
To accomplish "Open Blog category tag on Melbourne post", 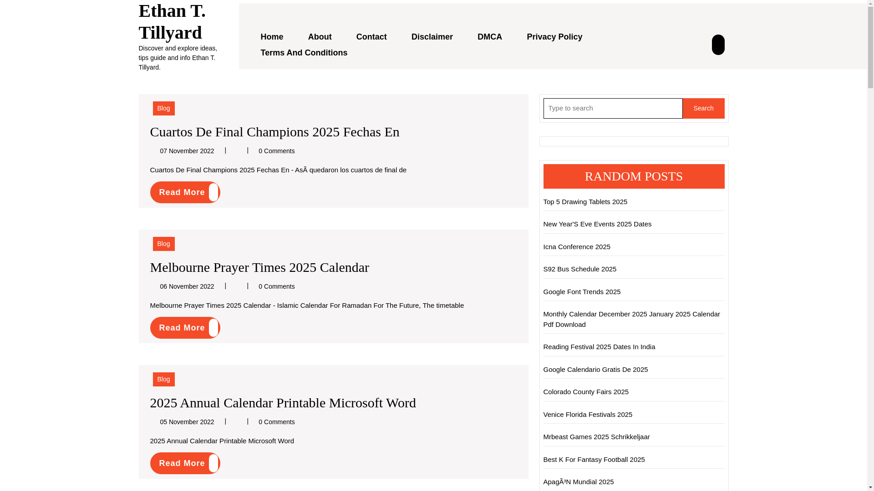I will click(163, 244).
